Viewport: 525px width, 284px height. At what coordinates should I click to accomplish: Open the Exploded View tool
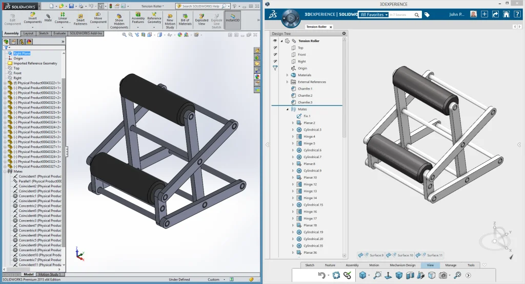[201, 19]
